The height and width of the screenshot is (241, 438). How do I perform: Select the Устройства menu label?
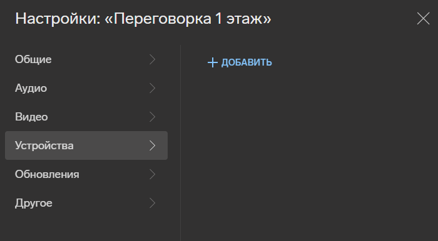tap(44, 145)
